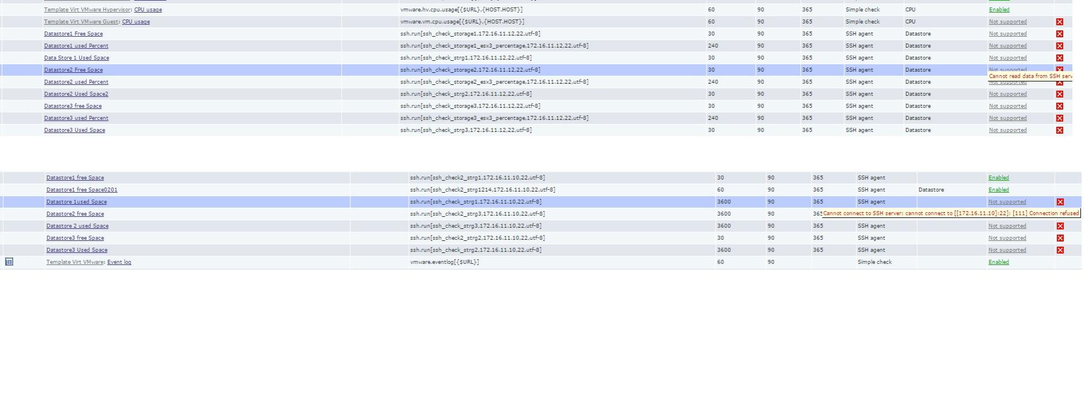Click Simple check type in the Event log row
1089x413 pixels.
click(x=875, y=262)
